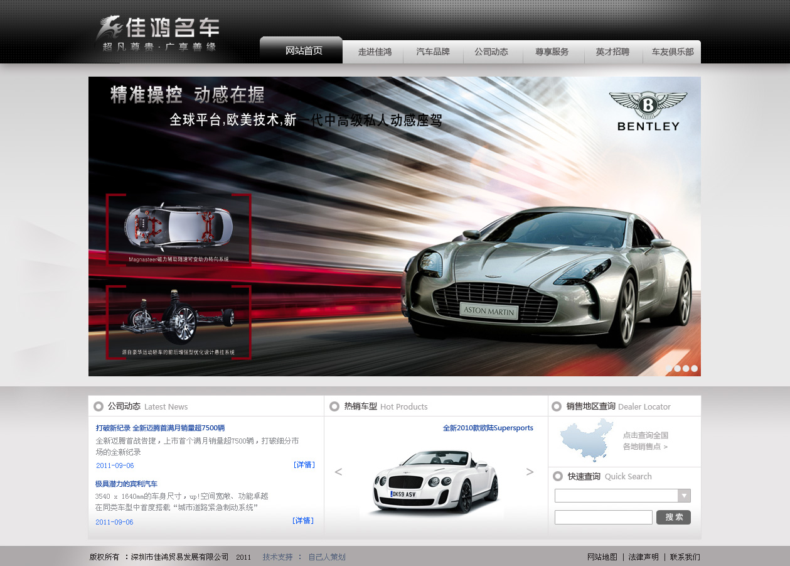This screenshot has width=790, height=566.
Task: Click [详情] for the 宾利汽车 news item
Action: [x=303, y=521]
